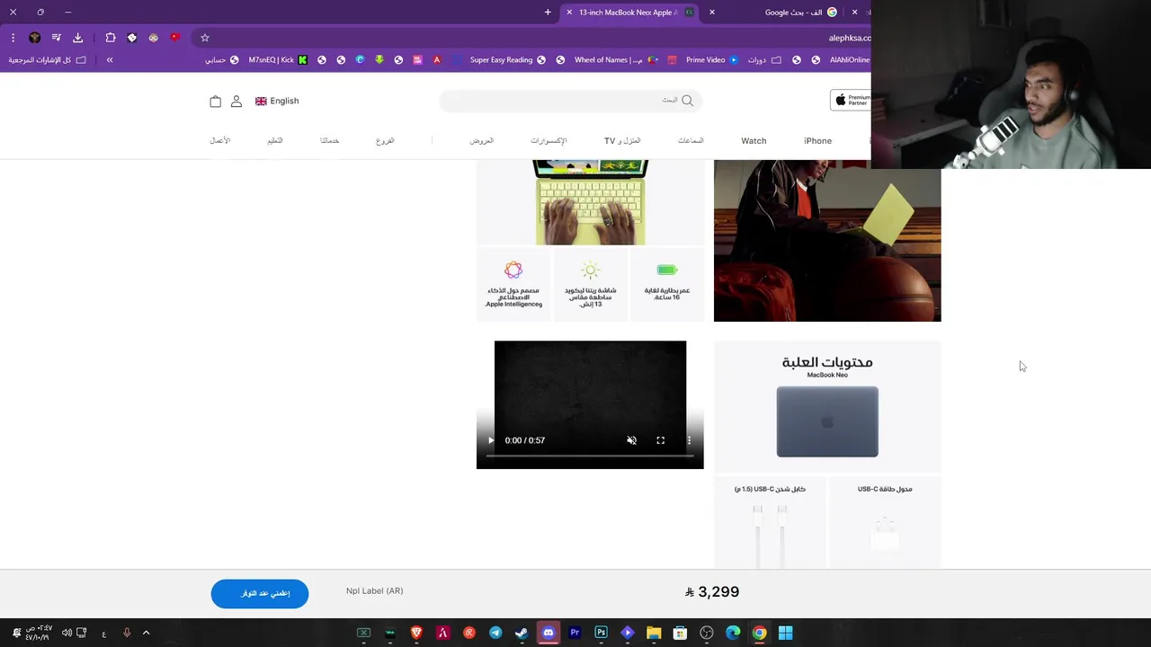Open the browser extensions puzzle icon
The width and height of the screenshot is (1151, 647).
tap(111, 38)
